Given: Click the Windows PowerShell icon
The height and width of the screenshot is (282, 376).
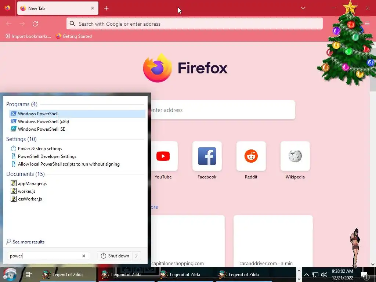Looking at the screenshot, I should click(x=14, y=114).
